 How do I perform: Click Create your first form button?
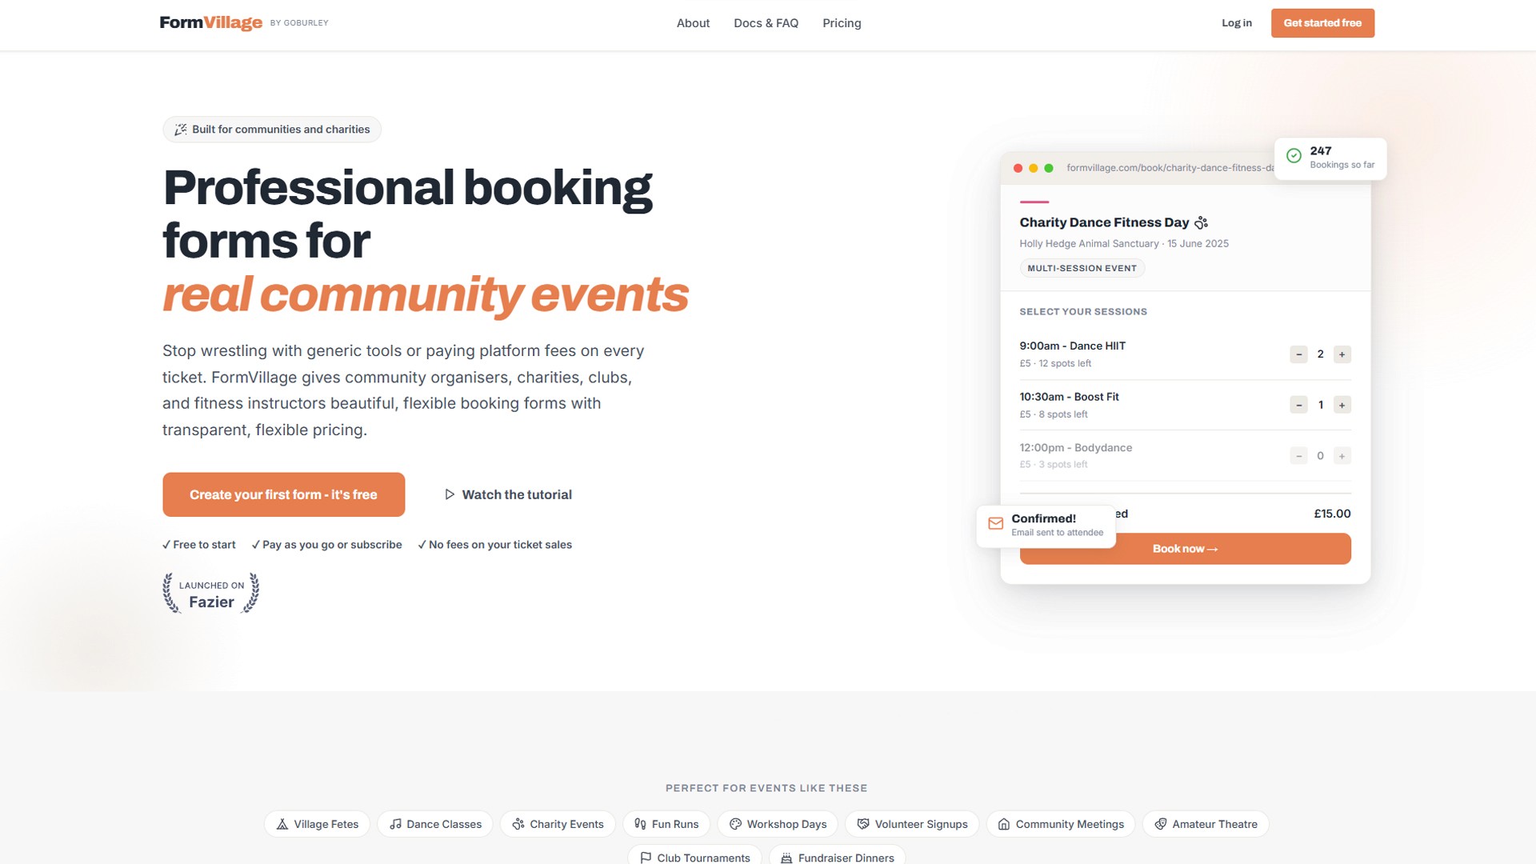point(283,494)
